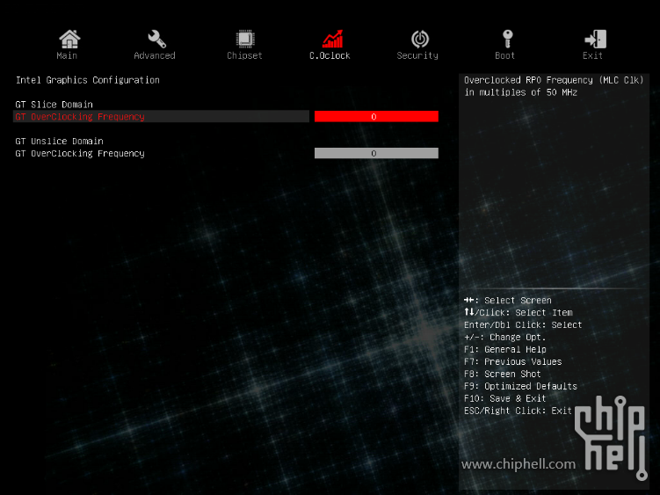Click the C.Oclock red chart icon
The width and height of the screenshot is (660, 495).
tap(332, 40)
